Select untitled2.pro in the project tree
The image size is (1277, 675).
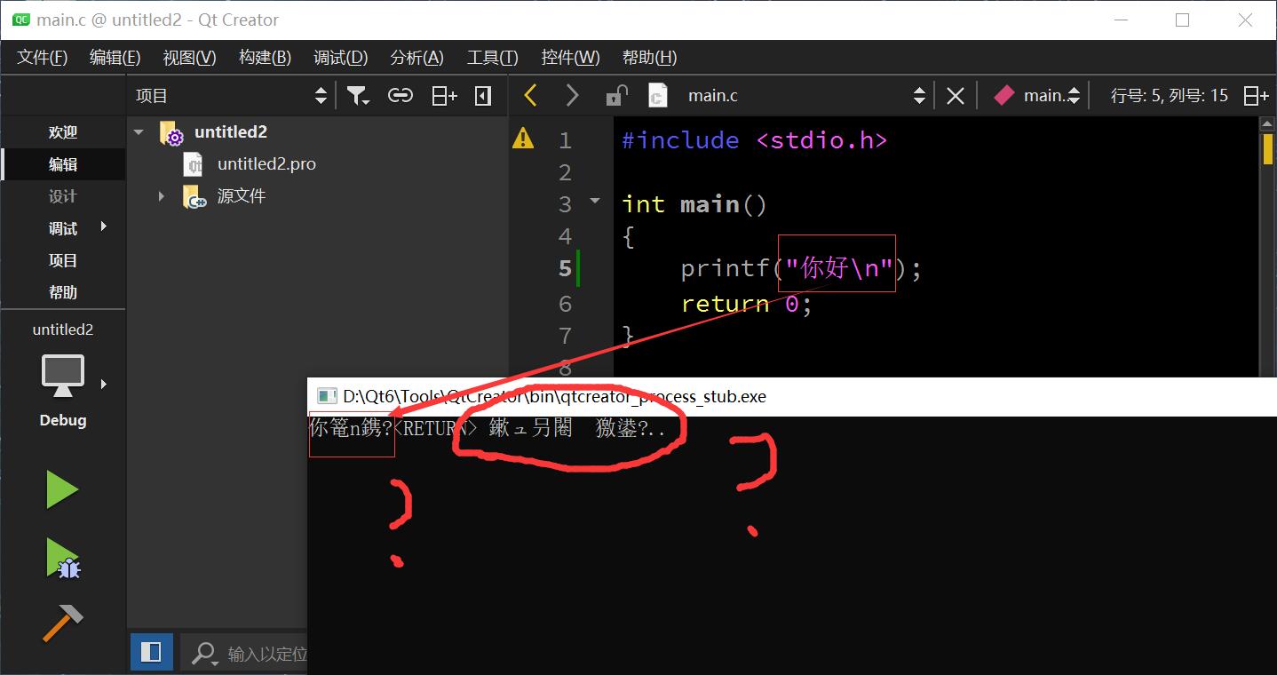(x=266, y=164)
